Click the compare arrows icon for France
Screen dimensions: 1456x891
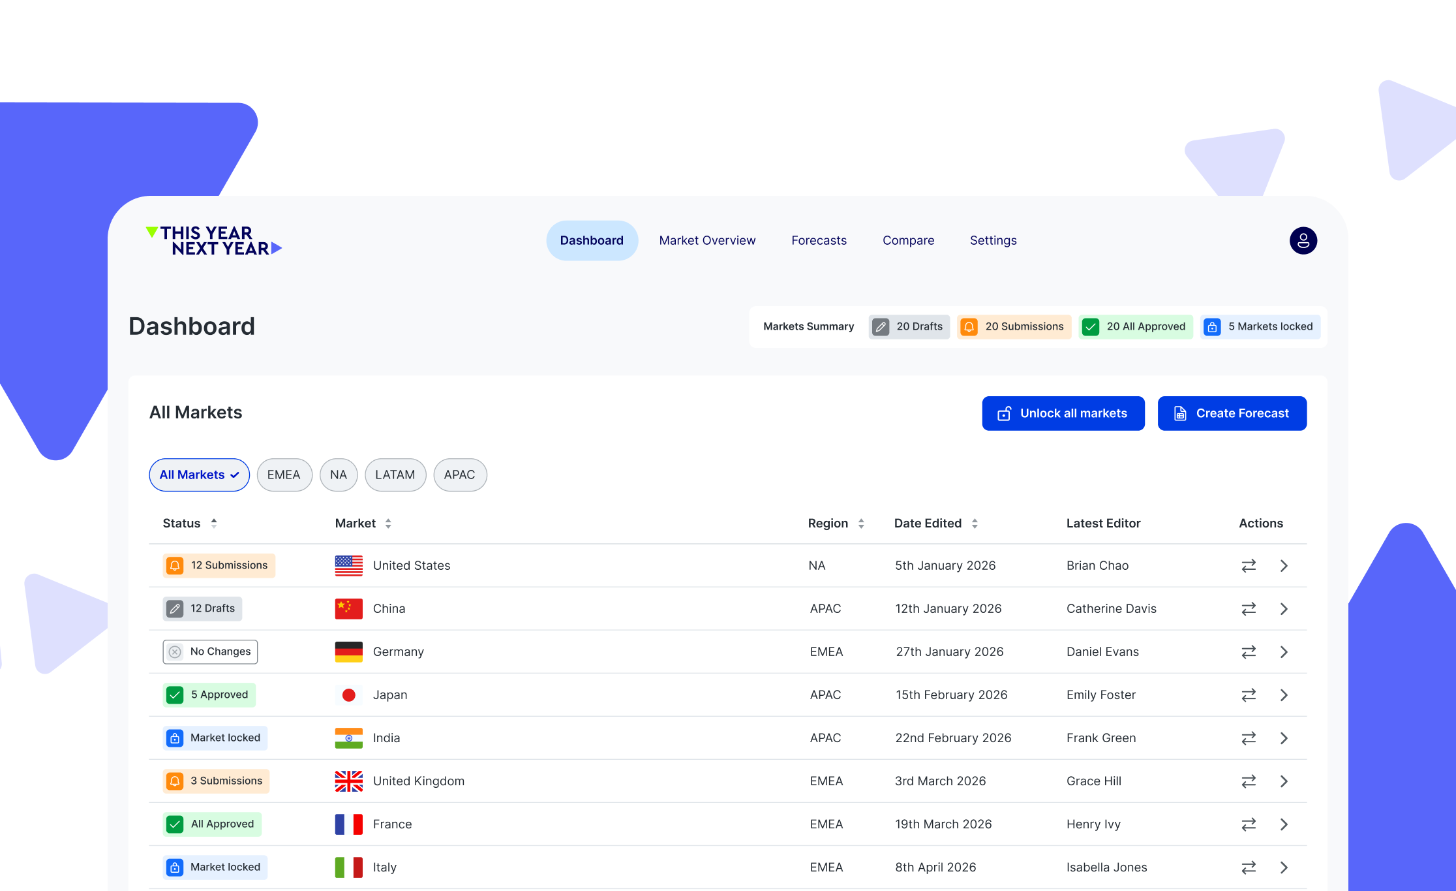1249,824
